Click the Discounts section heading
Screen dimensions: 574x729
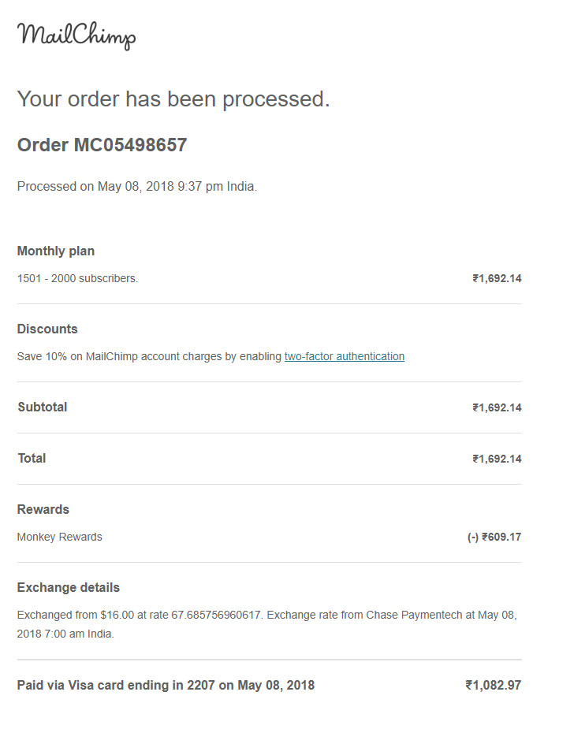coord(47,329)
